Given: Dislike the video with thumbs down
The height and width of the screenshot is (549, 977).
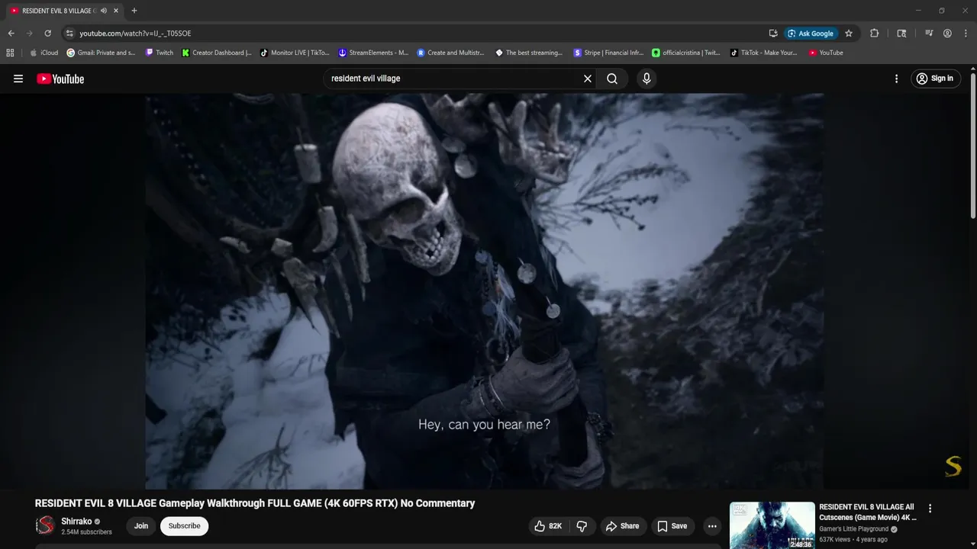Looking at the screenshot, I should (582, 526).
